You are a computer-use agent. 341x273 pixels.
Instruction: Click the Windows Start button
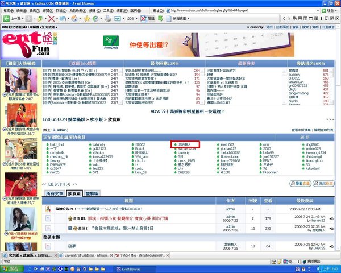[x=12, y=269]
